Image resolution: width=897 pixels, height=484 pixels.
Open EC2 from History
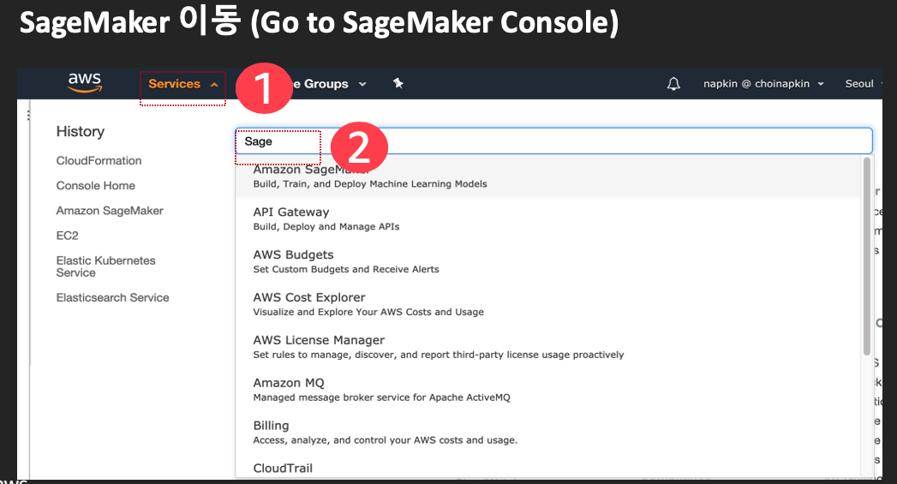(67, 236)
